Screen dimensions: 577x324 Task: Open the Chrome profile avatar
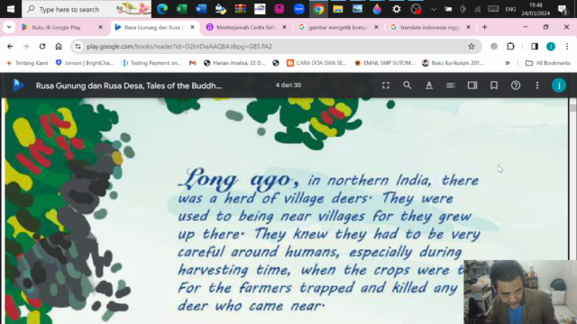click(551, 46)
